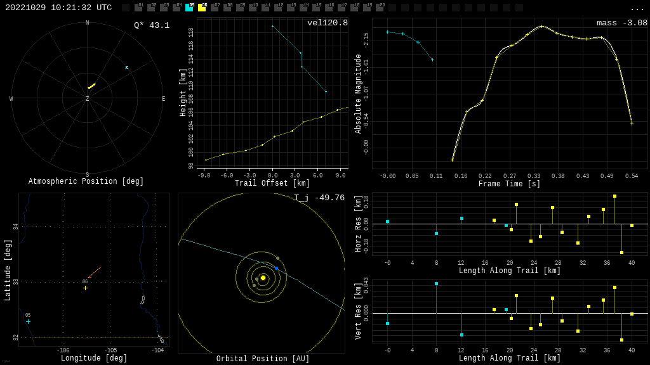Select station box 01 in top bar

(138, 7)
